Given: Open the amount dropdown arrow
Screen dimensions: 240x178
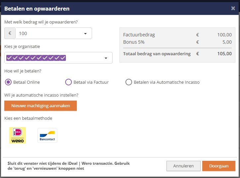Looking at the screenshot, I should [85, 33].
